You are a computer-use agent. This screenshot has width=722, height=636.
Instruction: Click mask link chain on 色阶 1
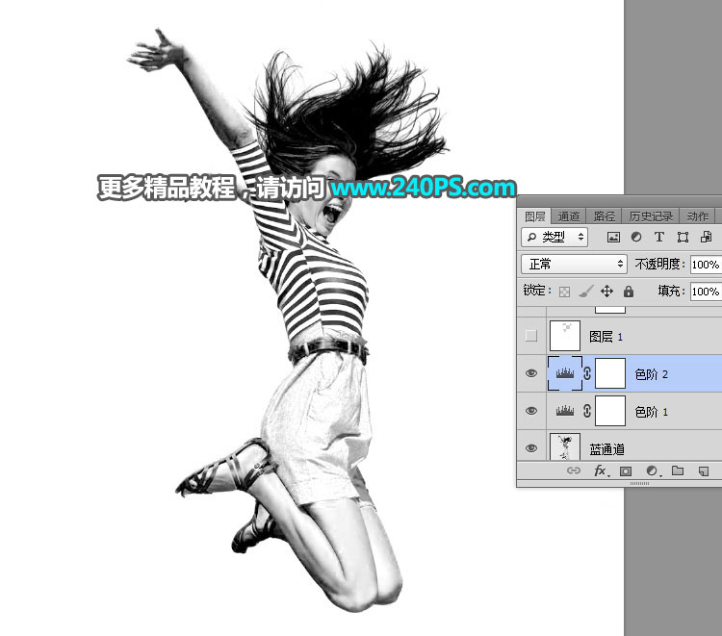[587, 411]
